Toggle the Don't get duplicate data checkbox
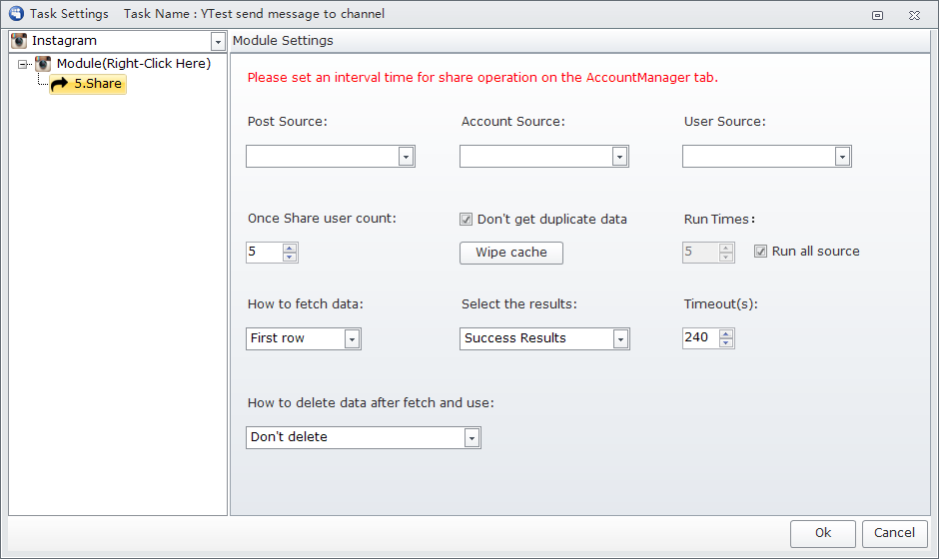 [x=466, y=219]
